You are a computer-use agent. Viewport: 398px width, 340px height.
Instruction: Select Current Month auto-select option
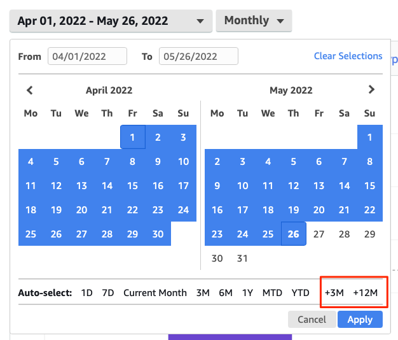point(155,293)
